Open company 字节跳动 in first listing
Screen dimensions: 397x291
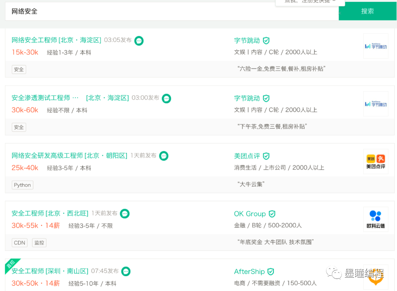247,40
